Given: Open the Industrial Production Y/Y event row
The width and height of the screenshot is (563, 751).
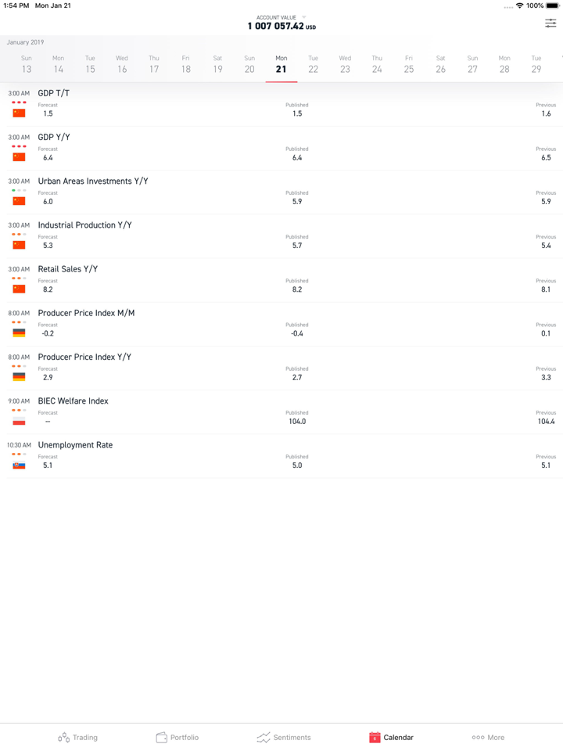Looking at the screenshot, I should point(84,225).
